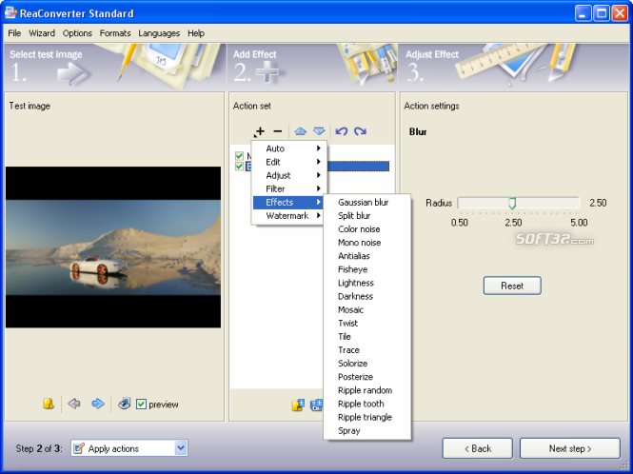Open the File menu
The image size is (633, 474).
[14, 33]
